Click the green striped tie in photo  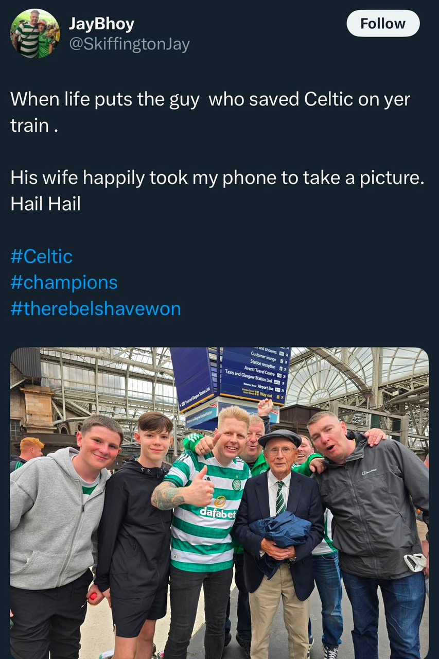[280, 497]
